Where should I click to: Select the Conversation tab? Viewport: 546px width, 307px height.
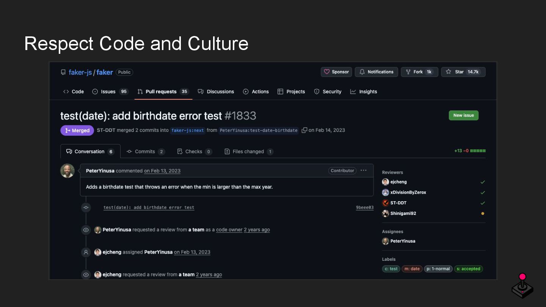tap(90, 151)
